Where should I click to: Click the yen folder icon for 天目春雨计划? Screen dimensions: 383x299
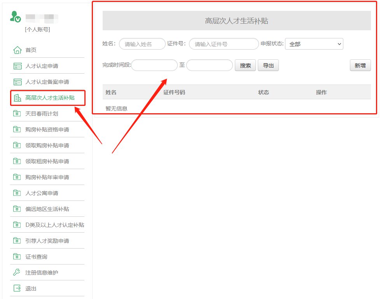[17, 114]
